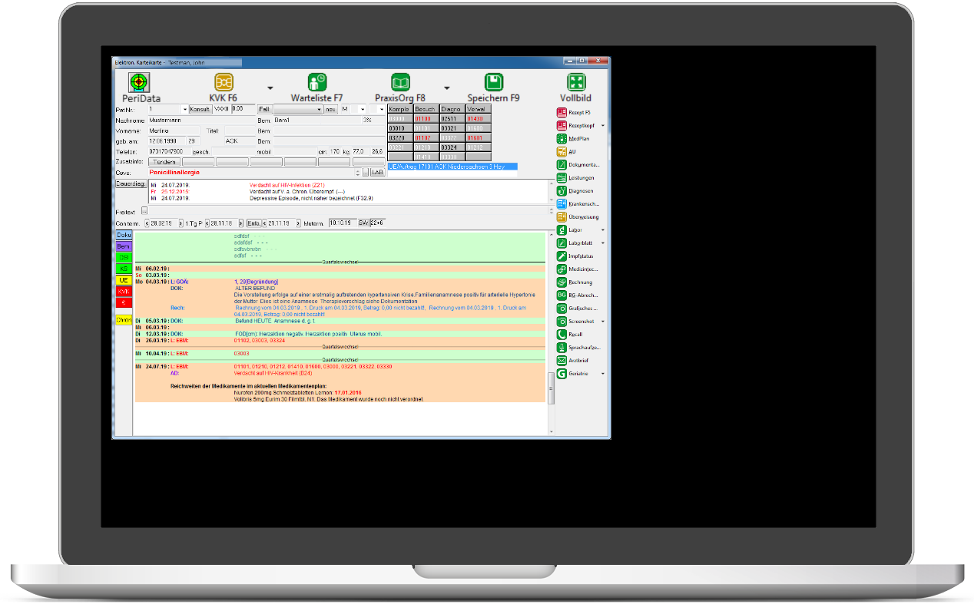Viewport: 974px width, 614px height.
Task: Open Impfstatus vaccination icon
Action: [562, 256]
